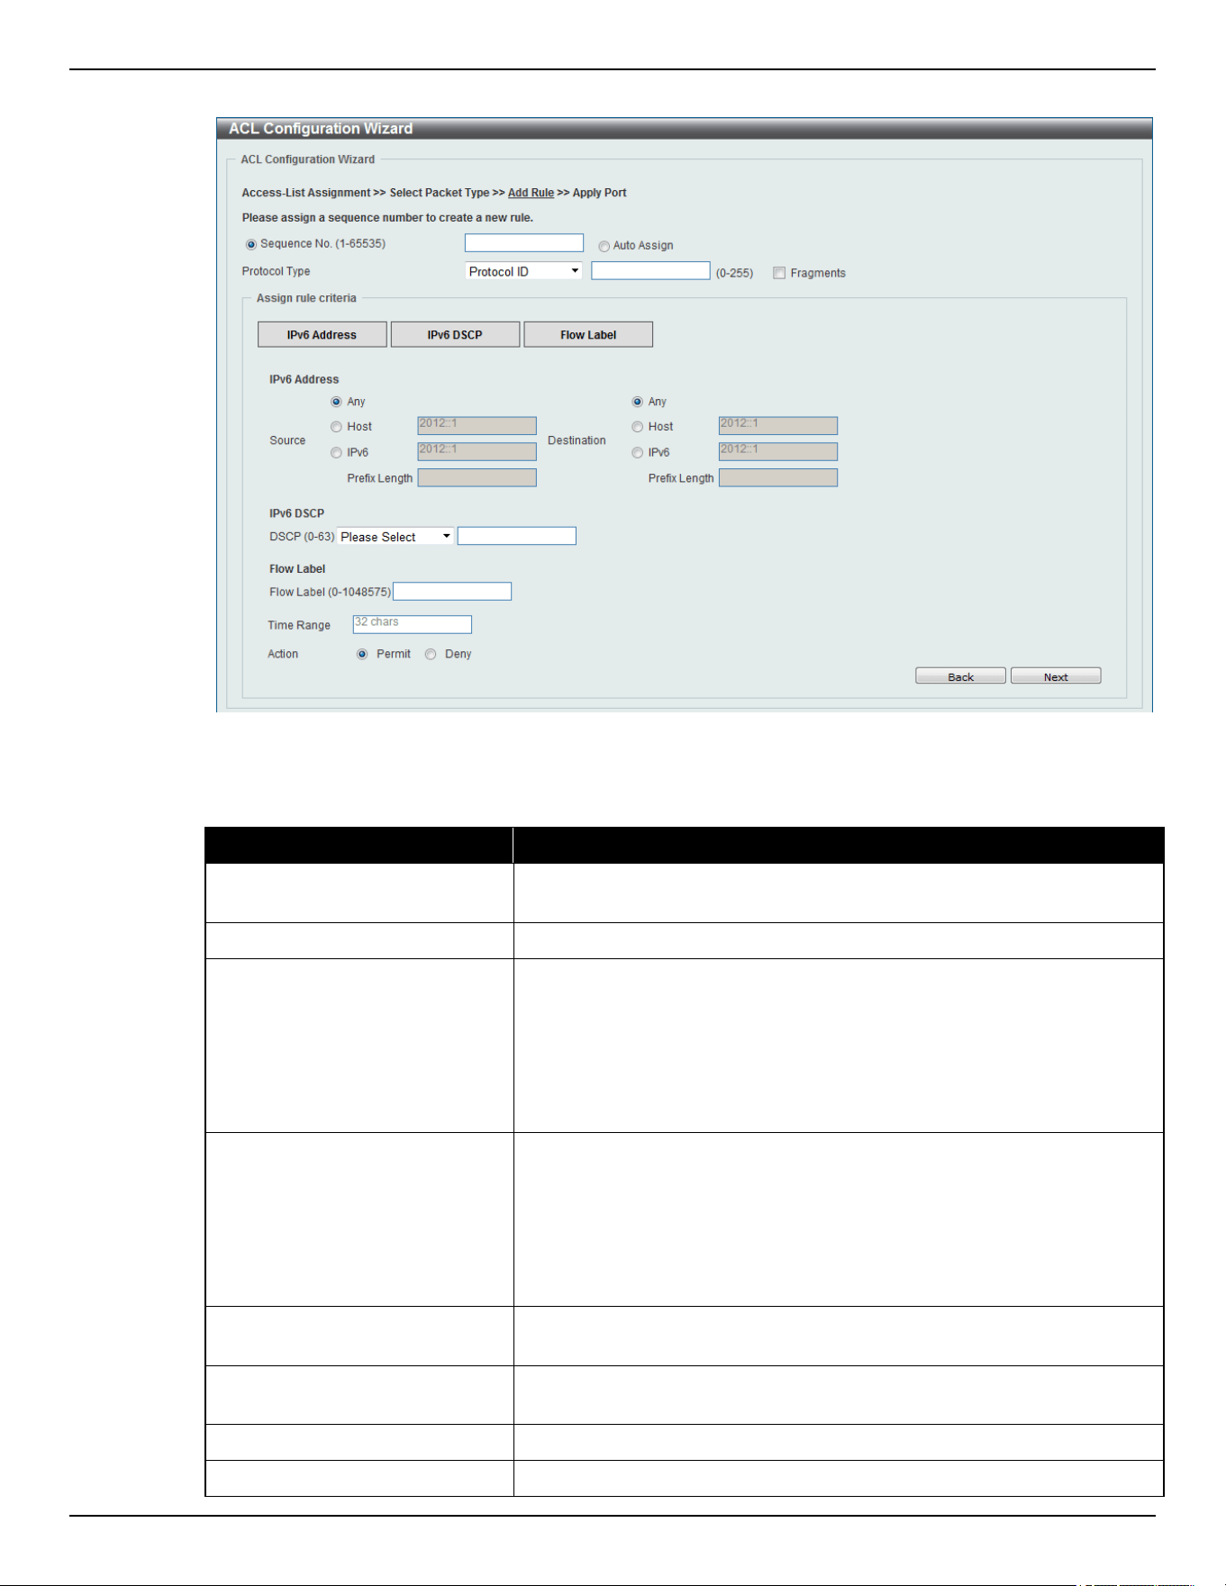Choose IPv6 for Source address
The width and height of the screenshot is (1226, 1586).
(x=336, y=453)
